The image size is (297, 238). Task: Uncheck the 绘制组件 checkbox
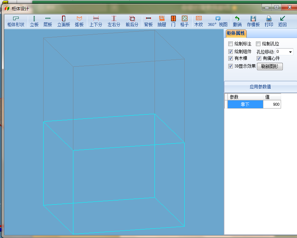[x=230, y=51]
